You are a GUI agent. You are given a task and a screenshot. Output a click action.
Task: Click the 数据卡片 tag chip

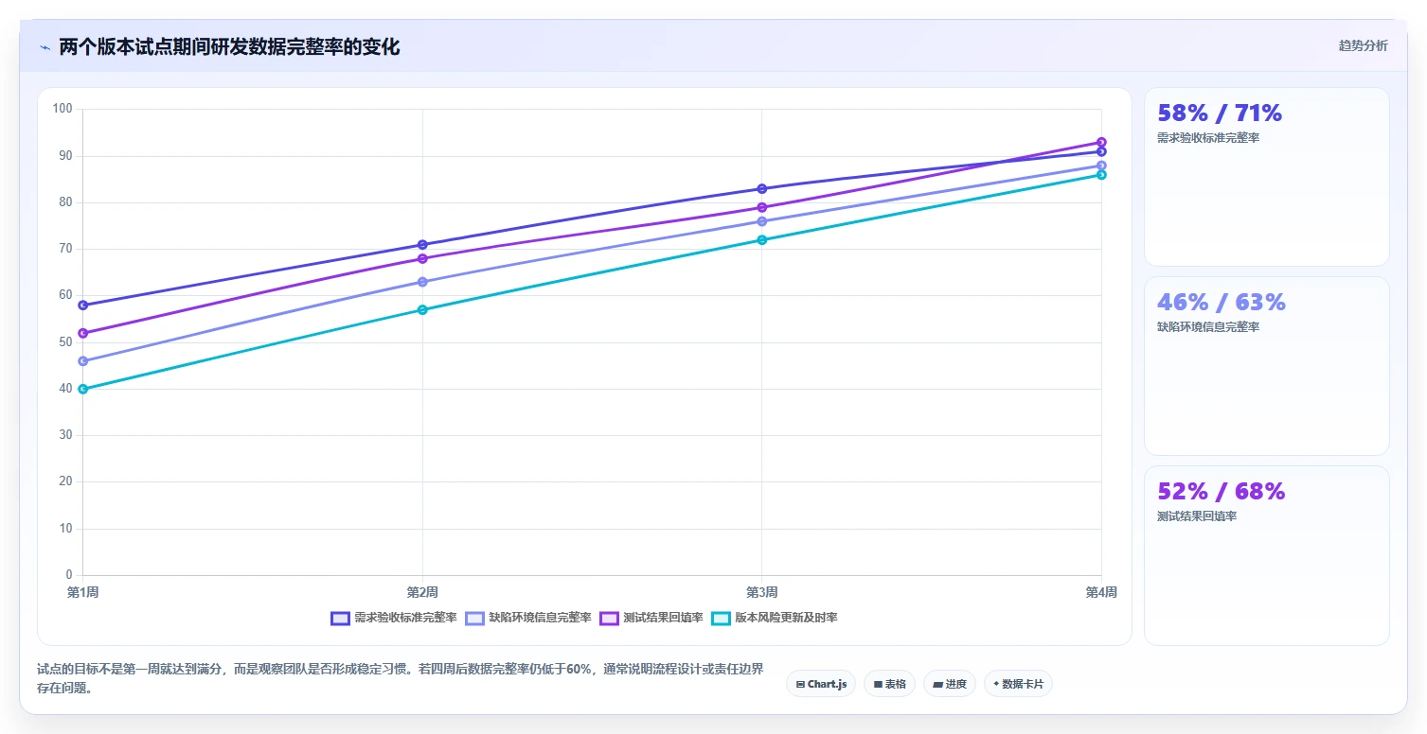point(1018,684)
